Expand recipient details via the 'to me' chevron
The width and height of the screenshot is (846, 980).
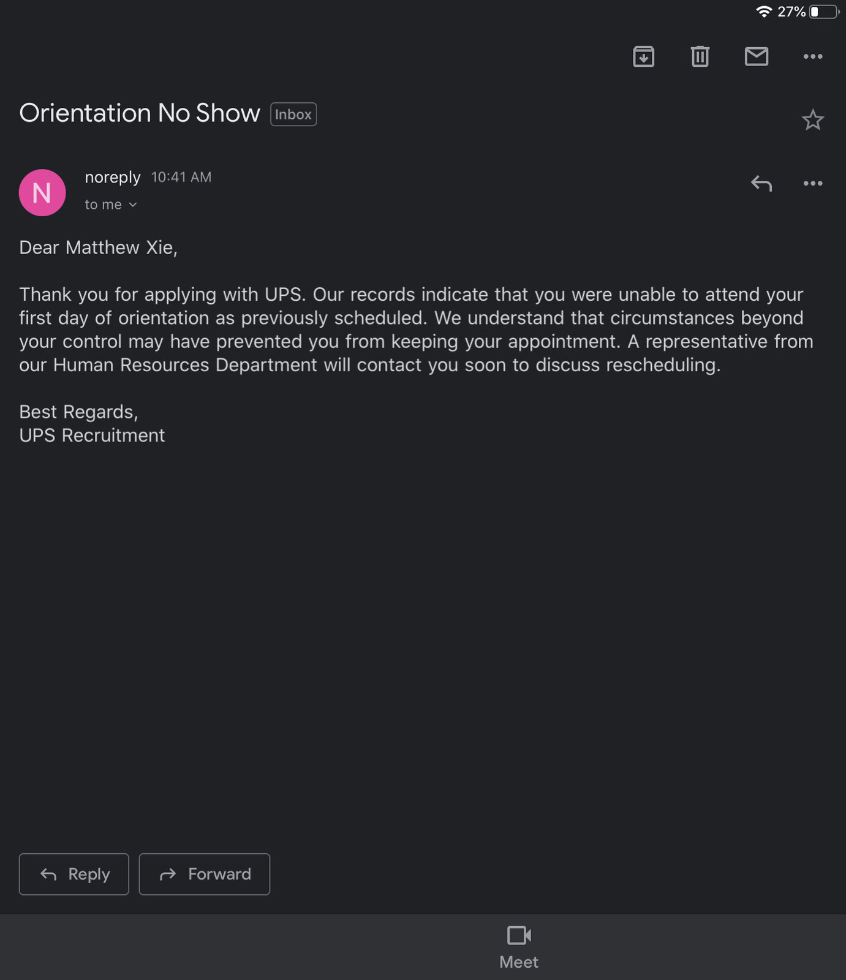pyautogui.click(x=133, y=205)
